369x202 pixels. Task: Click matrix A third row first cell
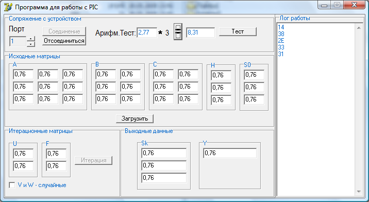tap(23, 99)
